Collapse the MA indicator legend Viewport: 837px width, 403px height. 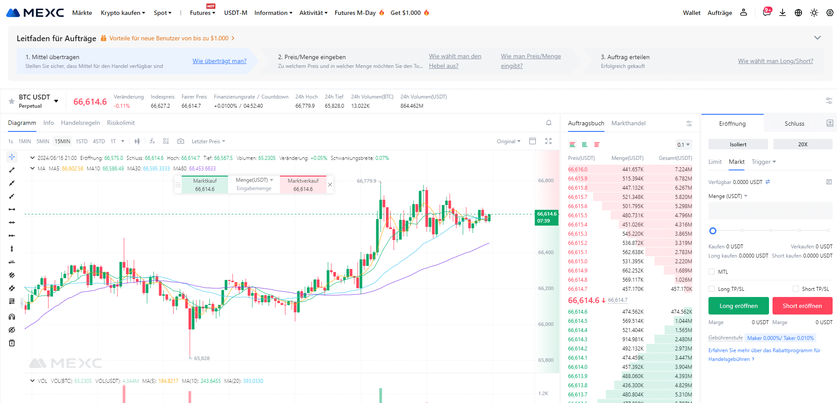[32, 168]
